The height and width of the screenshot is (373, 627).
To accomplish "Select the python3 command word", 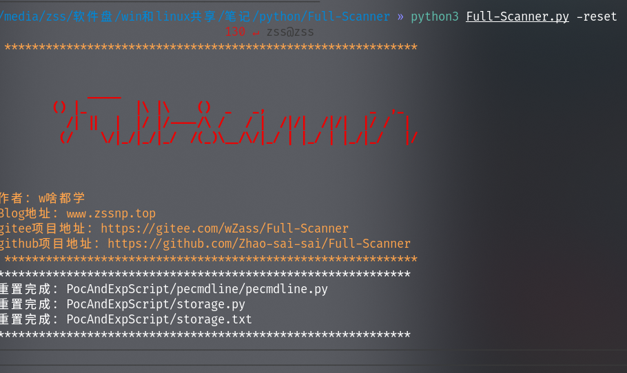I will point(435,17).
